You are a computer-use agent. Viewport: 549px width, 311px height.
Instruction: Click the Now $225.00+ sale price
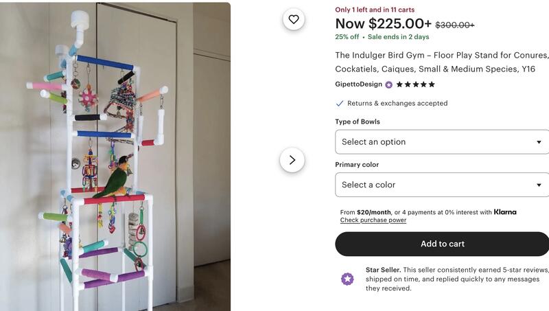[x=383, y=24]
